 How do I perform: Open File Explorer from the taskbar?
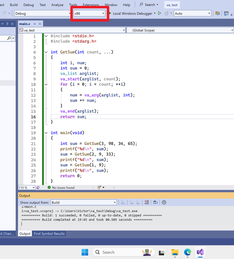175,252
